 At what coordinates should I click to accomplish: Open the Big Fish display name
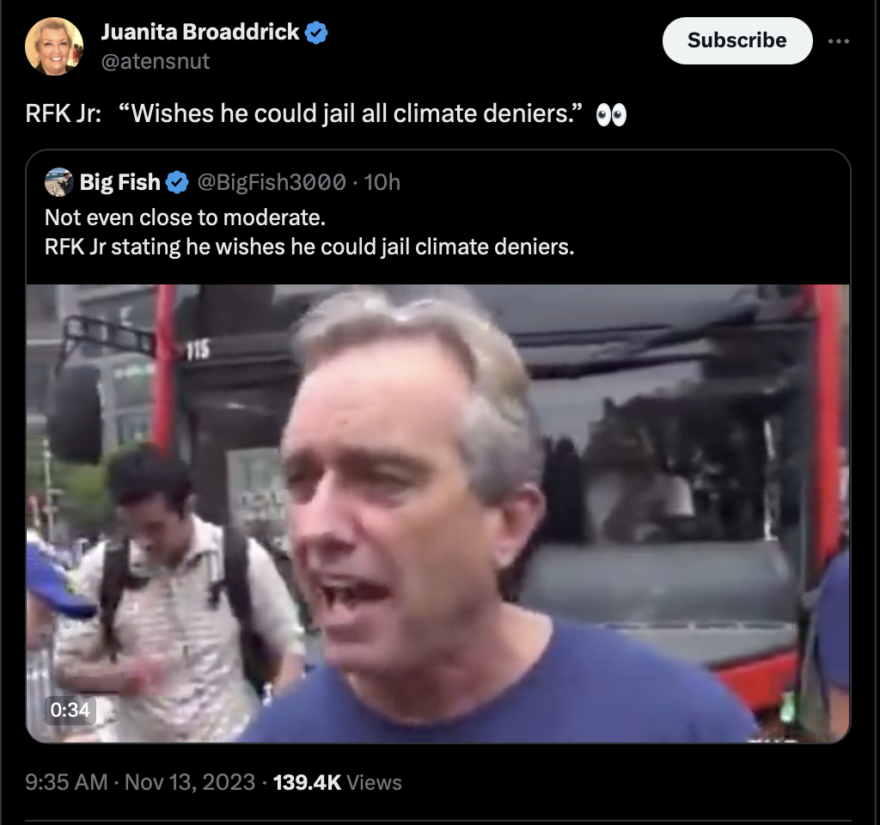120,182
